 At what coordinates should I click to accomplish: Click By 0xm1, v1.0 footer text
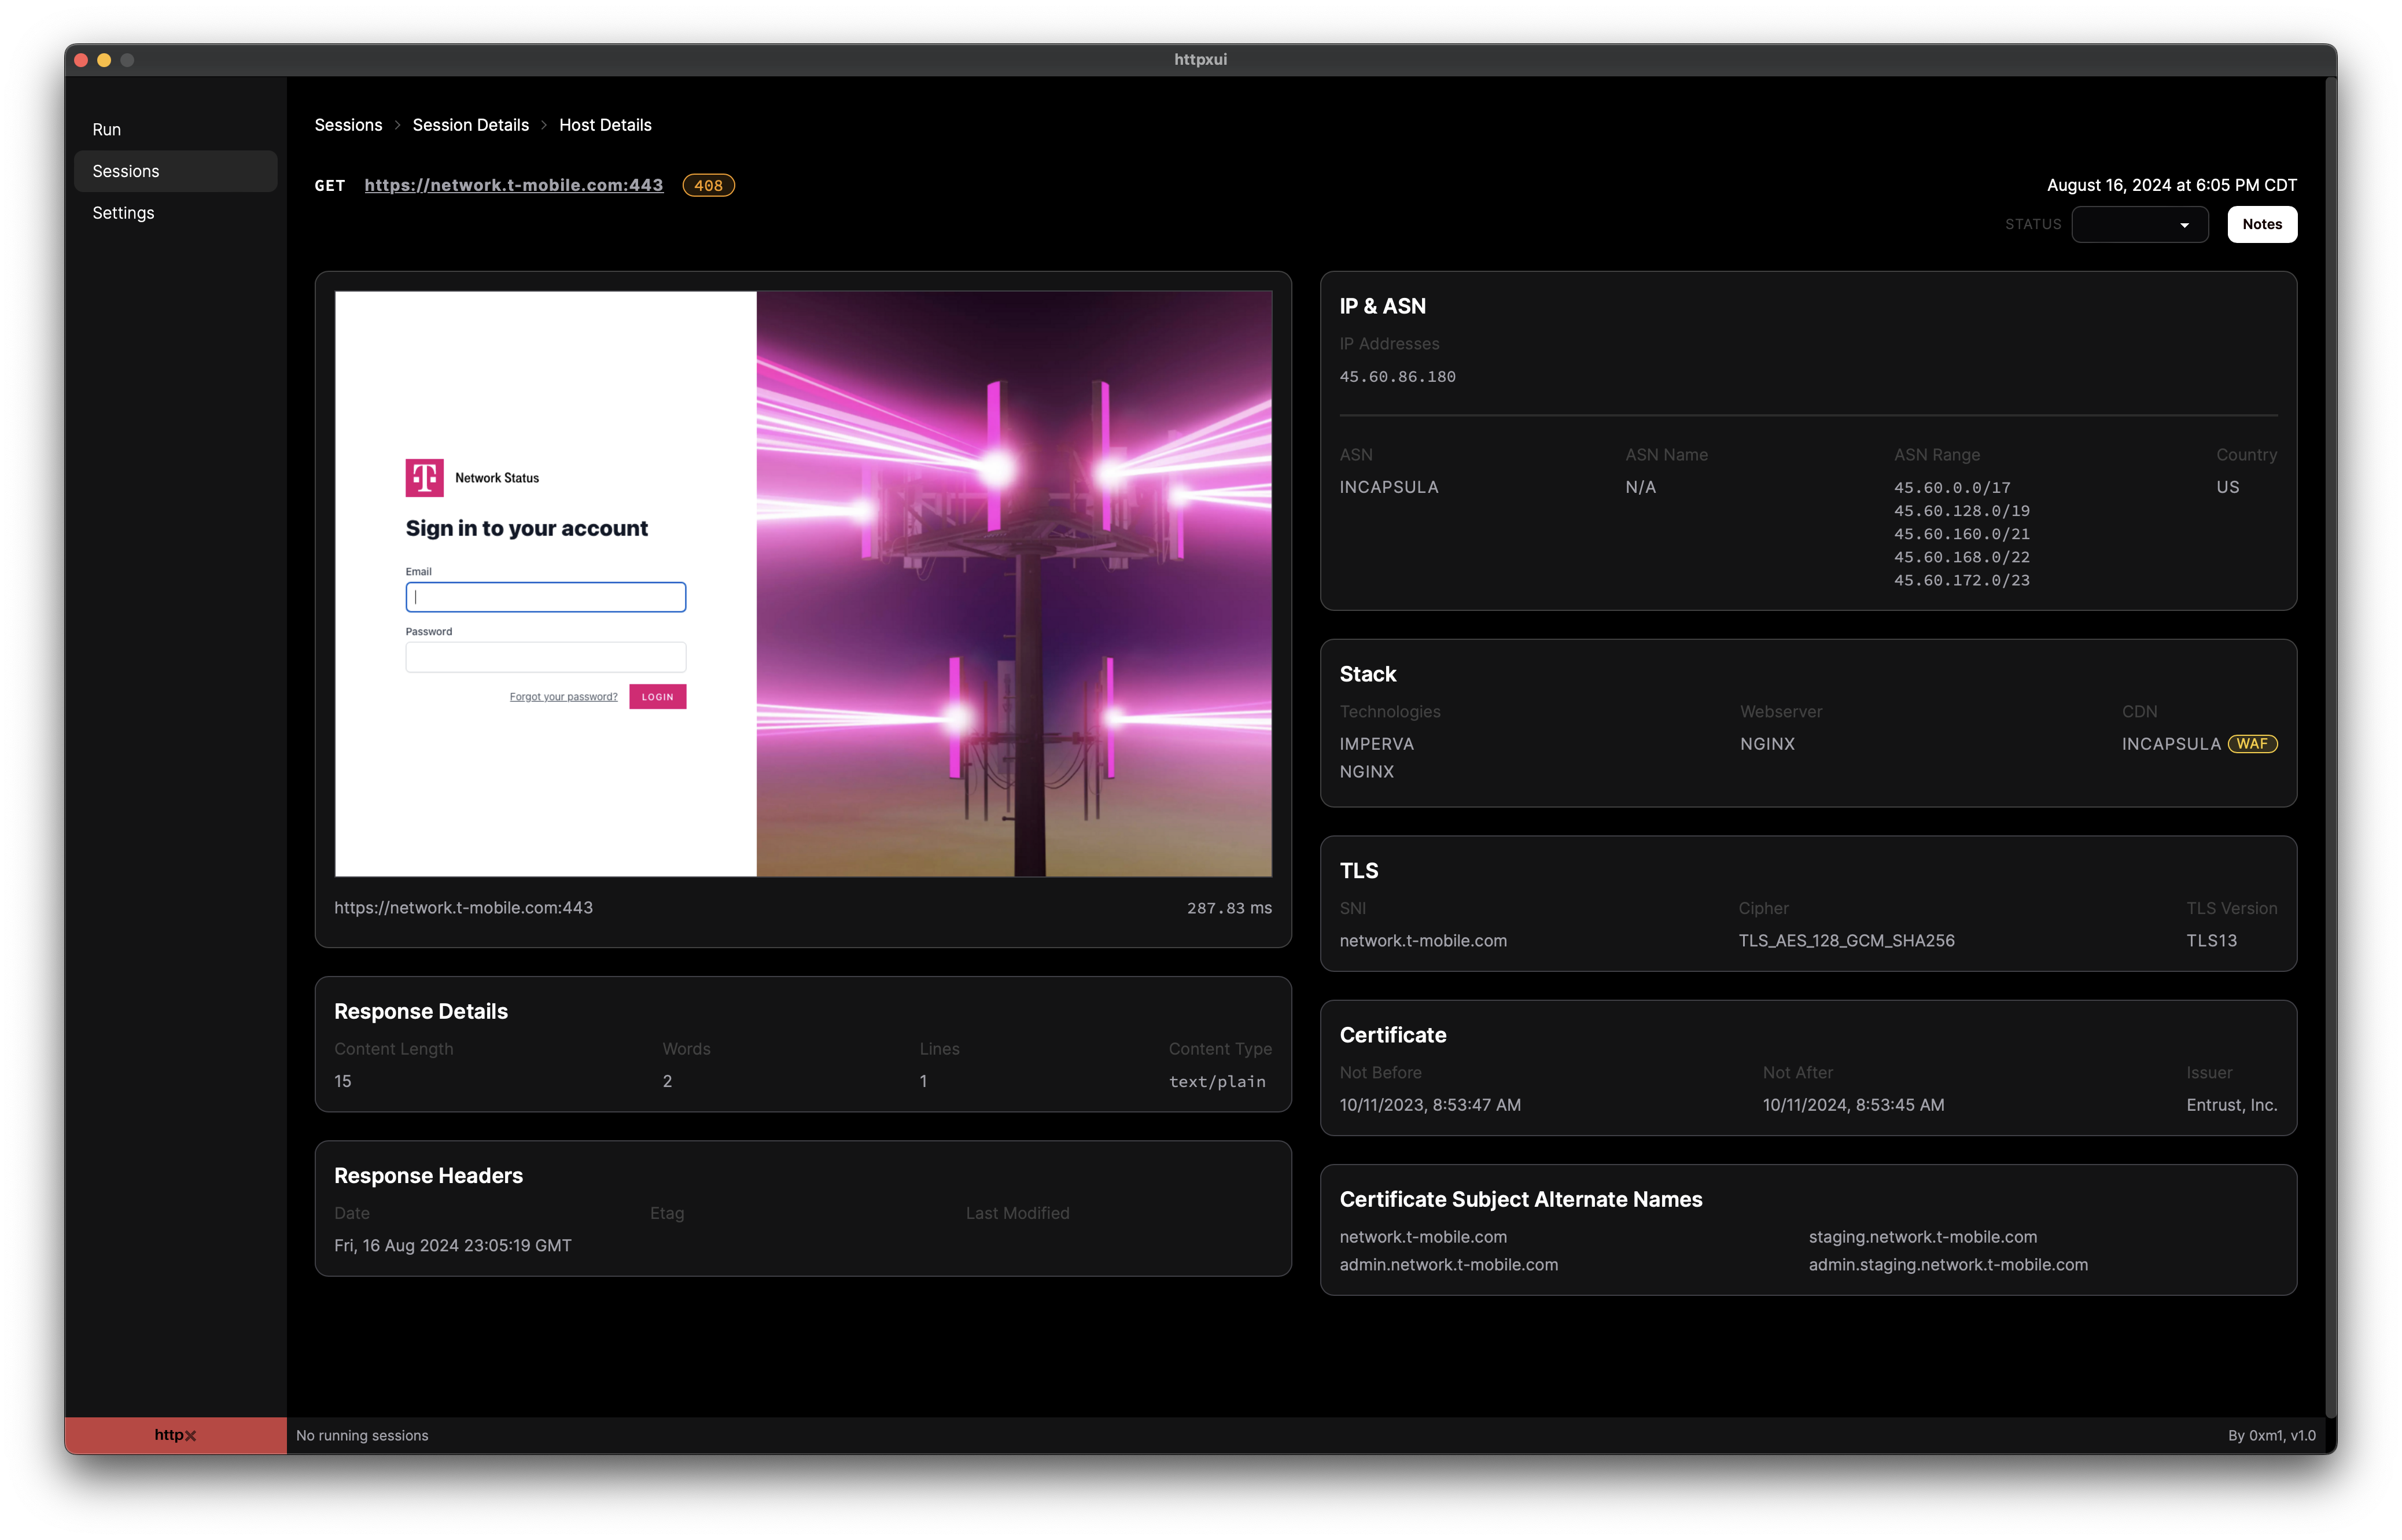[2271, 1435]
